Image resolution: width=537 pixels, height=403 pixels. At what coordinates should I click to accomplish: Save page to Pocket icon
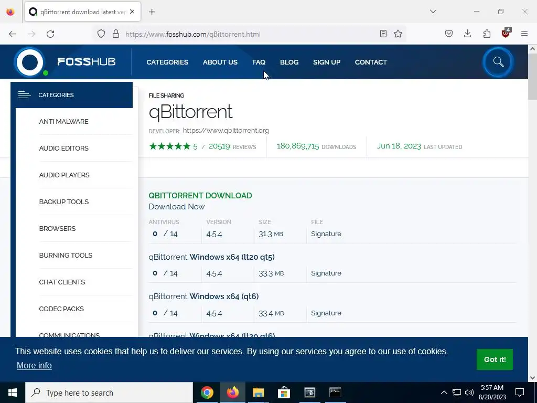[x=449, y=34]
